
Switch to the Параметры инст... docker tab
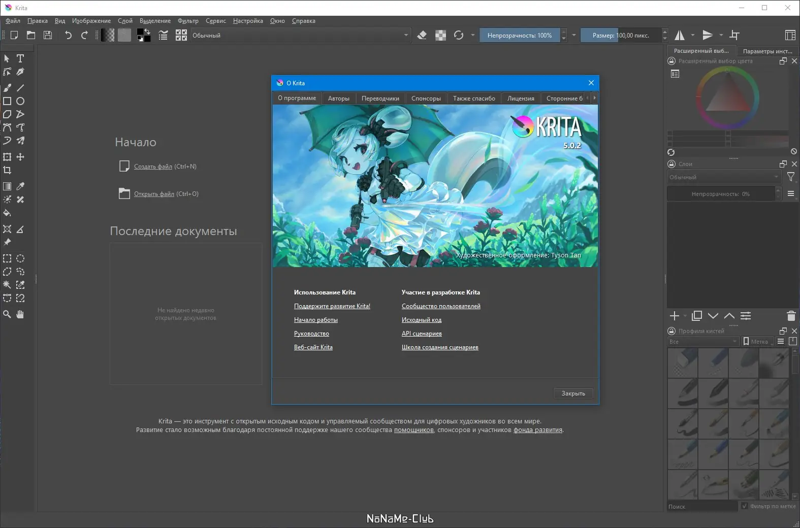767,51
